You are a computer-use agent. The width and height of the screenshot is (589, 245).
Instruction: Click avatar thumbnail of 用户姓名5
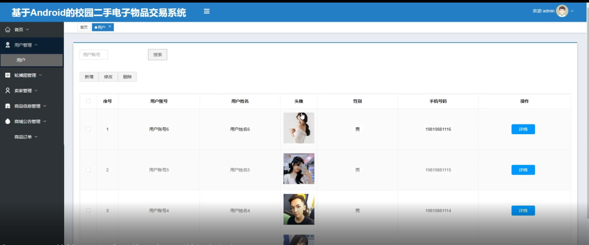pos(299,169)
